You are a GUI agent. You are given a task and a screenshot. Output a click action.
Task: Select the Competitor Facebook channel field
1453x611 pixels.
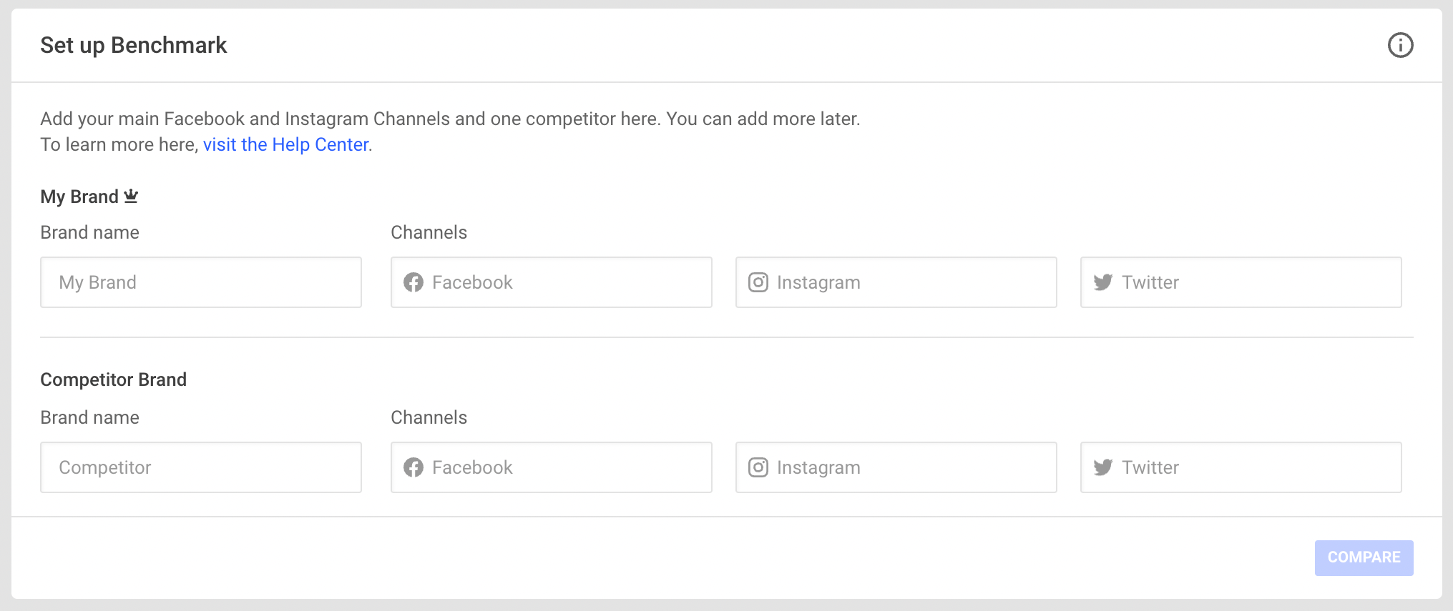552,467
